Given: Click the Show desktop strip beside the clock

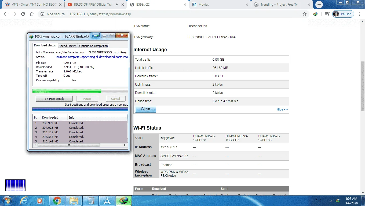Looking at the screenshot, I should (363, 201).
